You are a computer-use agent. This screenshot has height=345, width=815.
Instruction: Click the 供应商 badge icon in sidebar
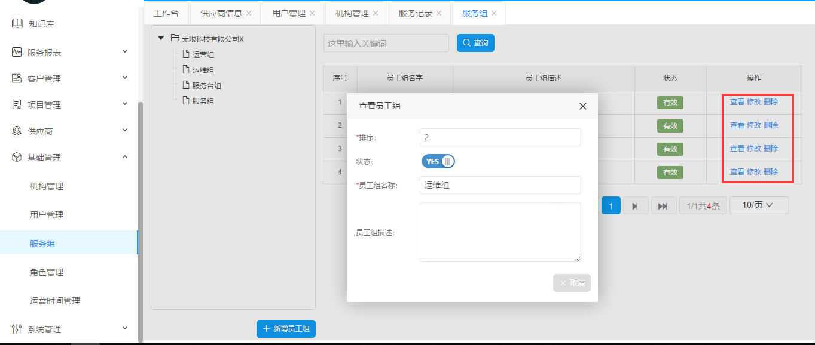[17, 131]
